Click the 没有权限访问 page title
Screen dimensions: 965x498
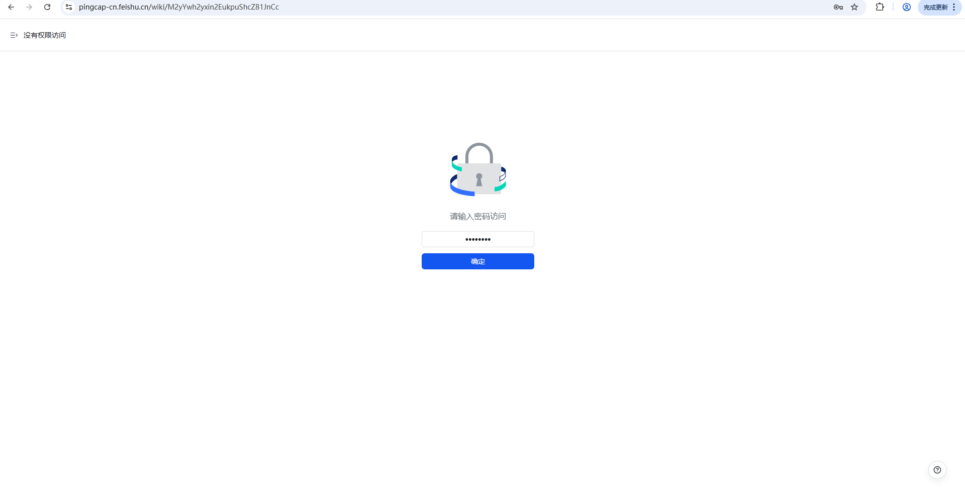tap(45, 35)
